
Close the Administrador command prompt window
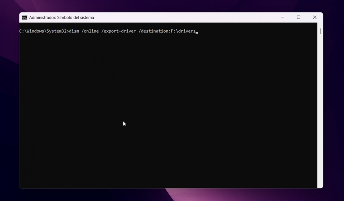coord(314,17)
